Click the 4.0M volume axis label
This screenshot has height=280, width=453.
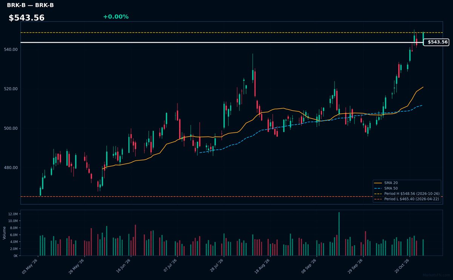pyautogui.click(x=14, y=242)
